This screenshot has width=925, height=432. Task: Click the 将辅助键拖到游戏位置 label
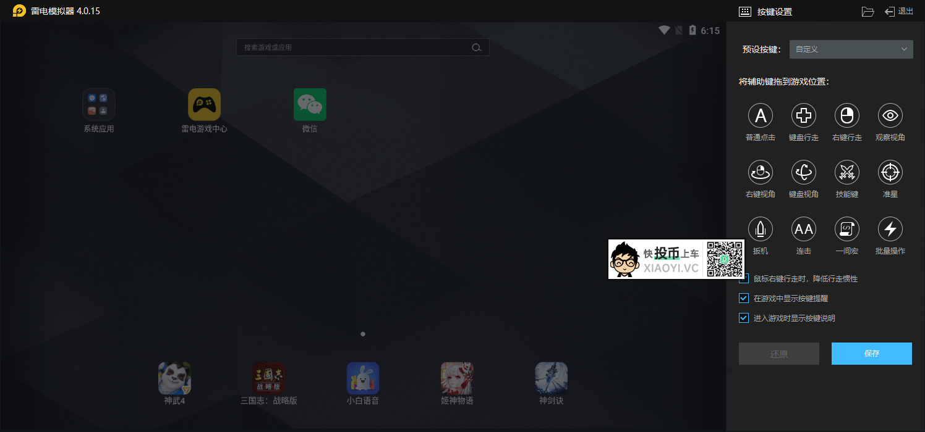click(784, 81)
